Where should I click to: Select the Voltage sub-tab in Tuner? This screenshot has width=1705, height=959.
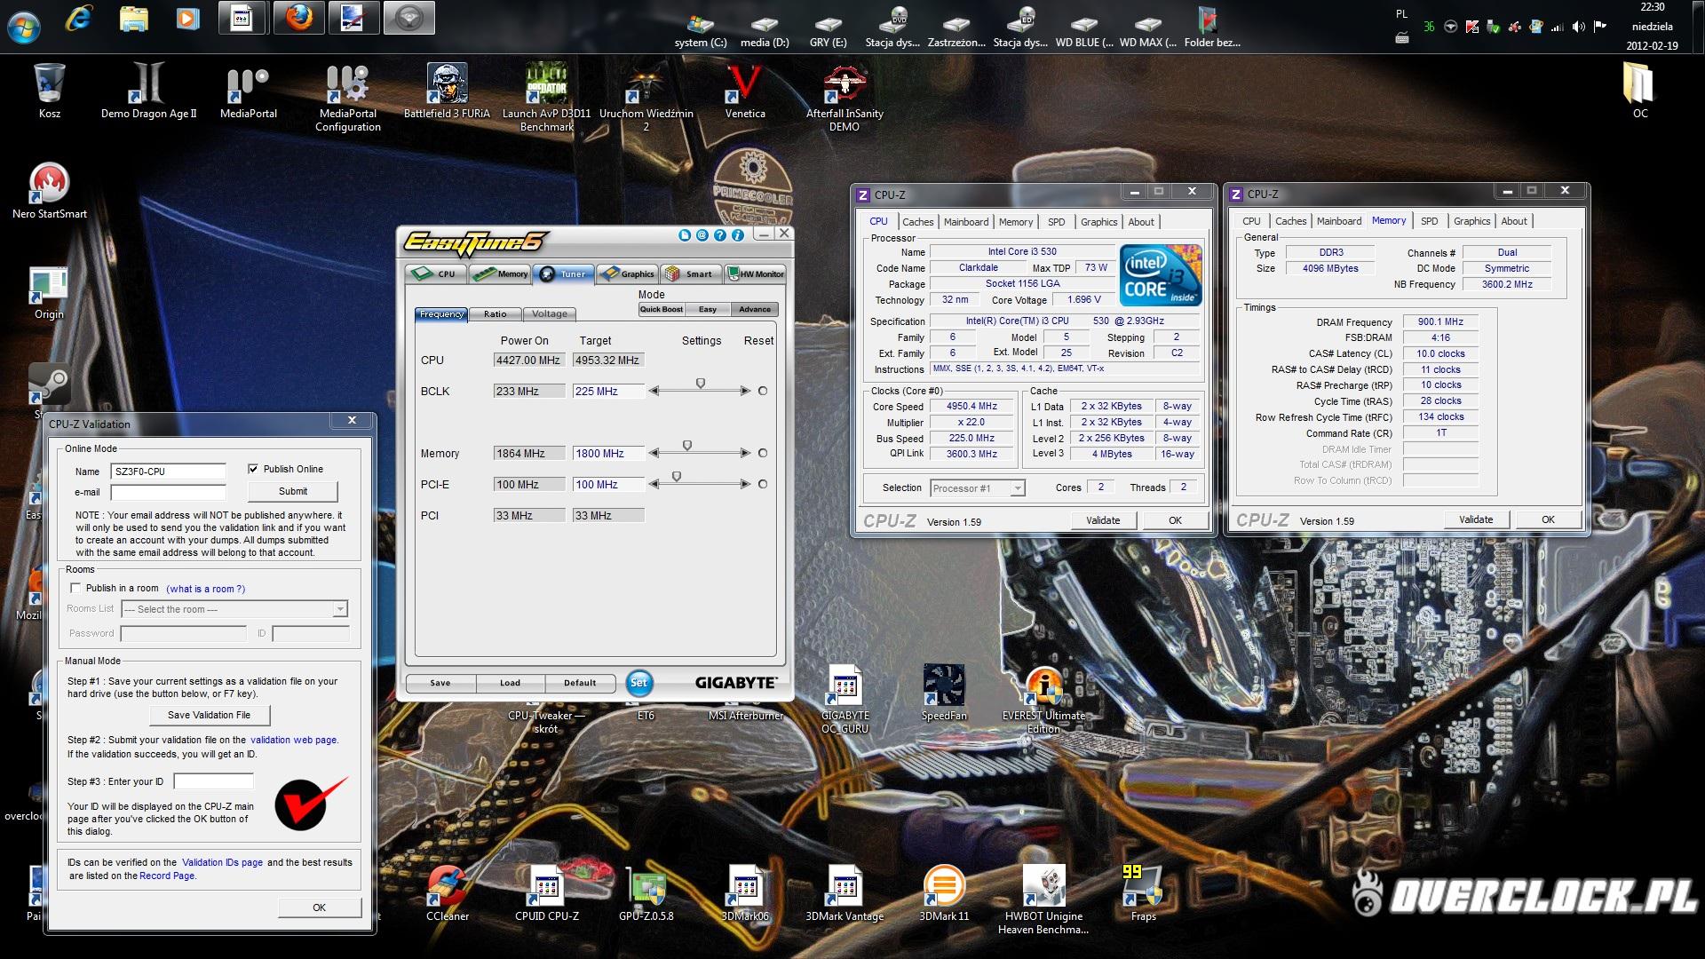tap(550, 313)
